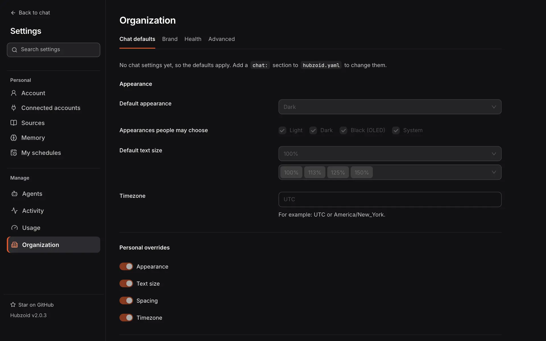546x341 pixels.
Task: Click the Activity pulse icon
Action: point(15,211)
